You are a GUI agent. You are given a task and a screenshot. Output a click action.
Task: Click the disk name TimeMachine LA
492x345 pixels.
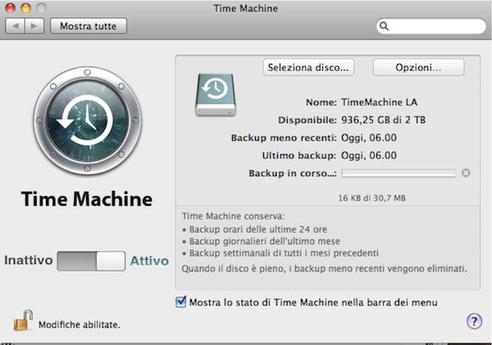click(379, 102)
